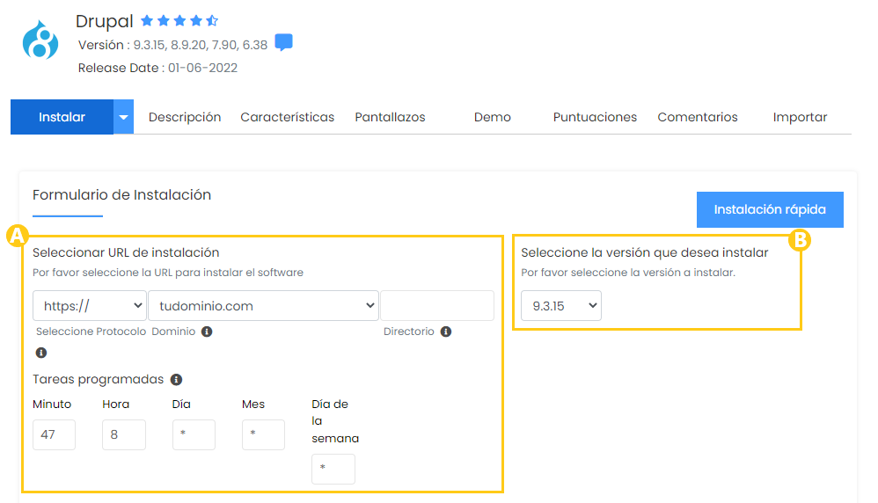Click the version list '9.3.15, 8.9.20, 7.90, 6.38'
The height and width of the screenshot is (503, 878).
point(201,45)
